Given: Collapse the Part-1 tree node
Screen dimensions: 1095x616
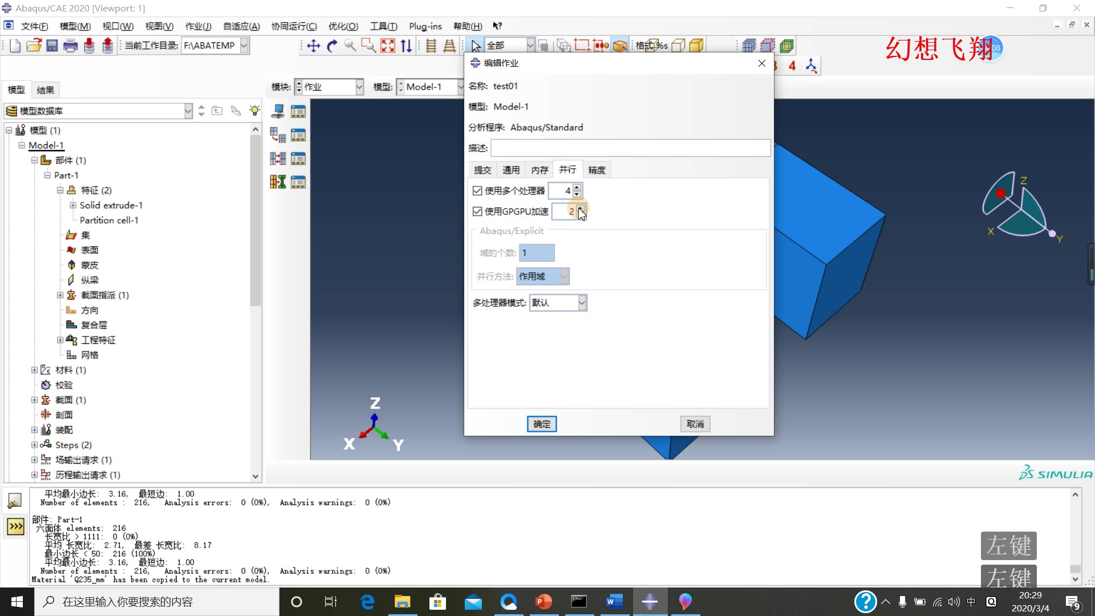Looking at the screenshot, I should point(47,175).
